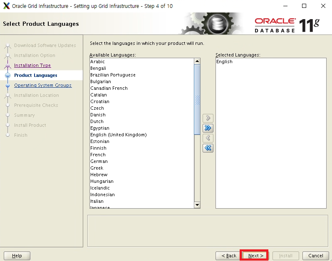Image resolution: width=332 pixels, height=261 pixels.
Task: Choose Hungarian from the list
Action: pyautogui.click(x=141, y=181)
